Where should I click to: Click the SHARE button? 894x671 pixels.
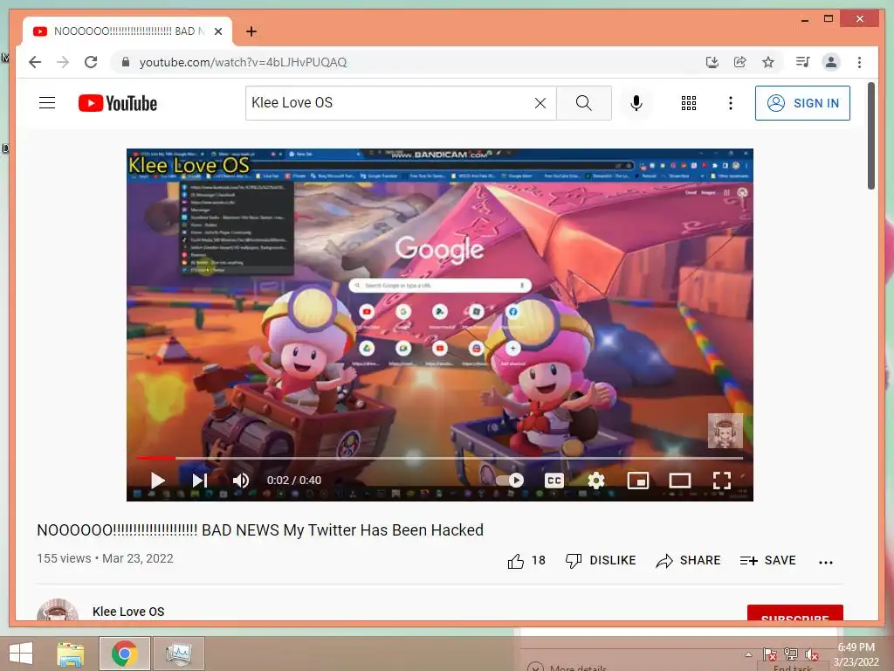click(x=688, y=561)
